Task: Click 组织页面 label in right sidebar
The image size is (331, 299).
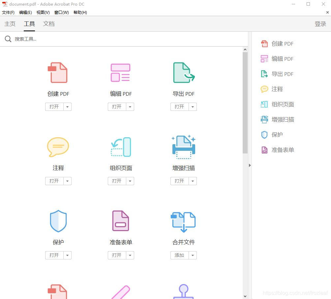Action: 283,104
